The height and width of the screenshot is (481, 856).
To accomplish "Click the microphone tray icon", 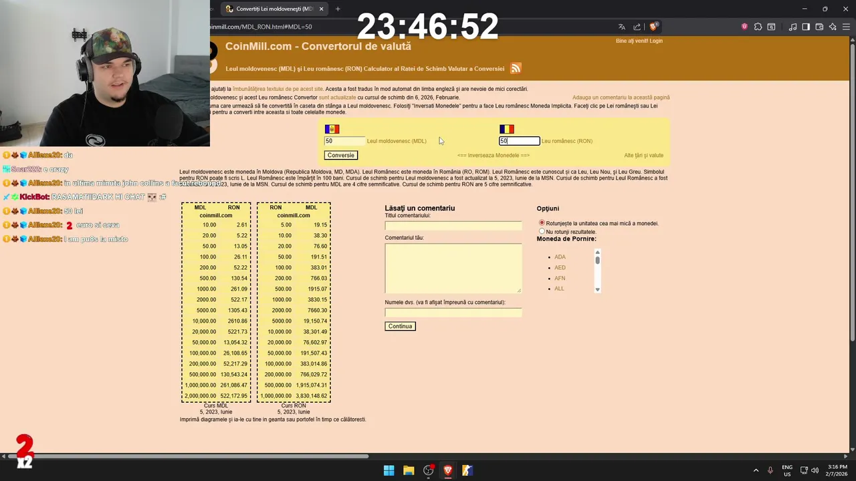I will tap(770, 470).
